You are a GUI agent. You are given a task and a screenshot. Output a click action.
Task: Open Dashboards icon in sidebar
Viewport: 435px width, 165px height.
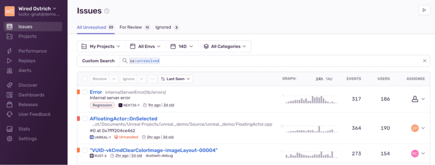[9, 95]
